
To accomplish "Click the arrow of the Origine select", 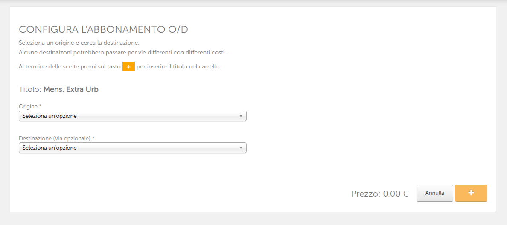I will pos(241,116).
